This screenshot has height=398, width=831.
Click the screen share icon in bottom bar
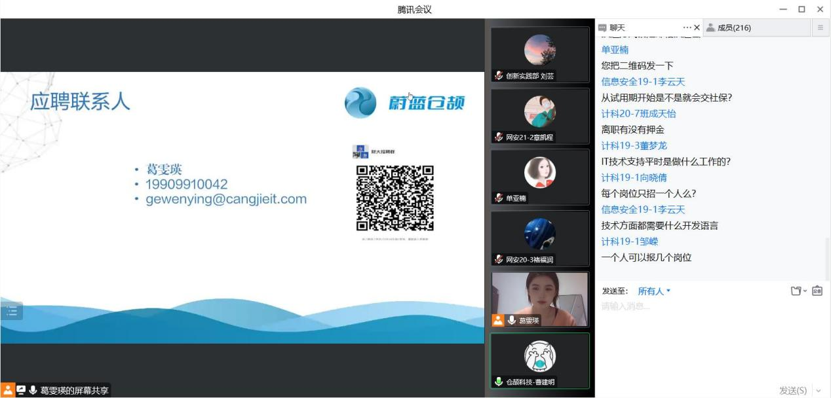point(21,390)
